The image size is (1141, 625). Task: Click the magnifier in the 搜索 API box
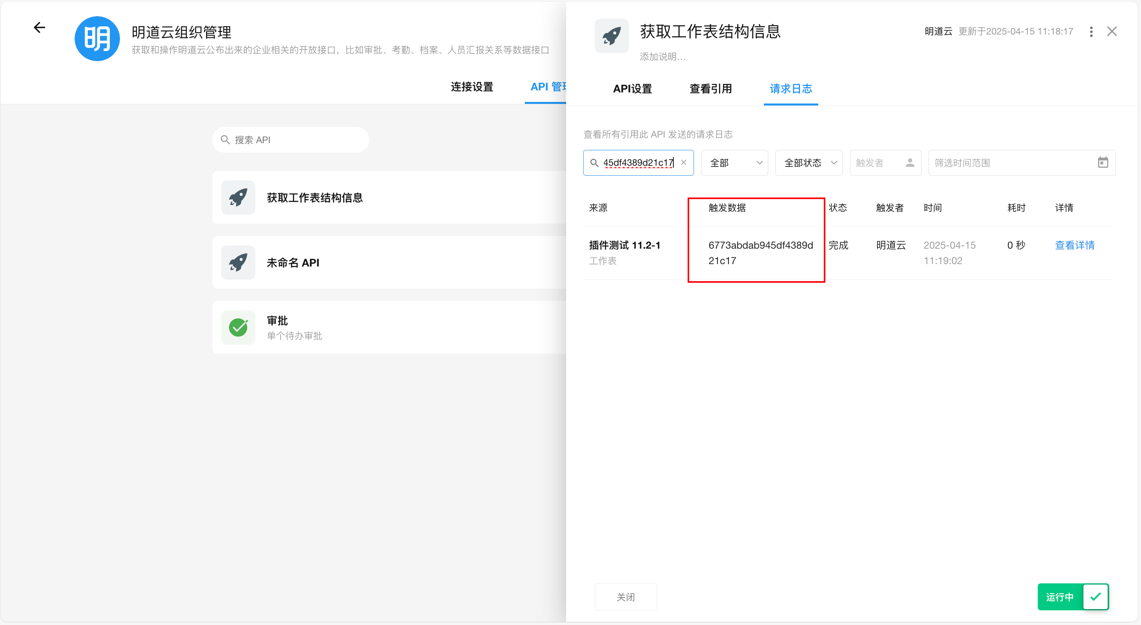[x=225, y=140]
